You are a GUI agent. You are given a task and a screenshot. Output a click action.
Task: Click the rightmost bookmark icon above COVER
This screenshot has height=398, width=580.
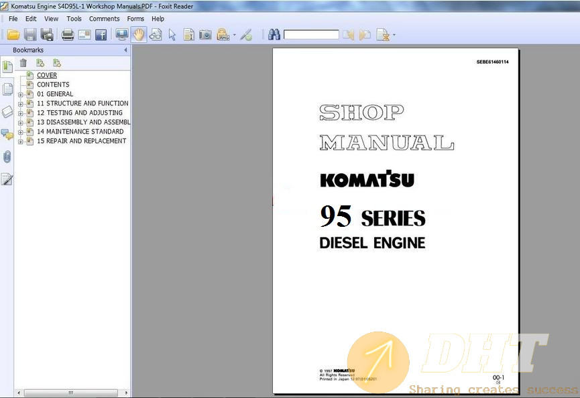coord(56,63)
